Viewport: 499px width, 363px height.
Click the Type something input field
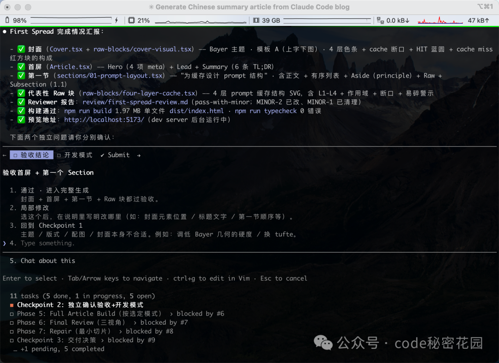coord(48,243)
